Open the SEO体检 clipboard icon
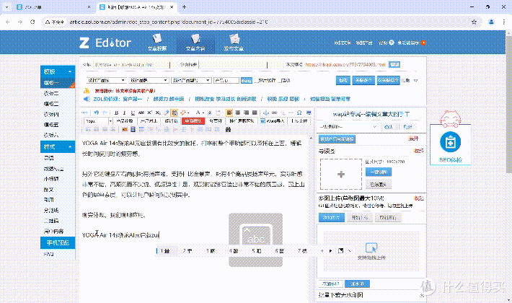The image size is (512, 303). pos(450,142)
